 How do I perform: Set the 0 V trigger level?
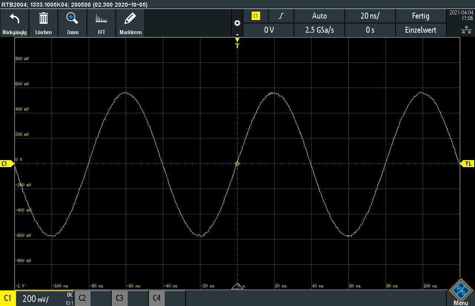tap(269, 30)
